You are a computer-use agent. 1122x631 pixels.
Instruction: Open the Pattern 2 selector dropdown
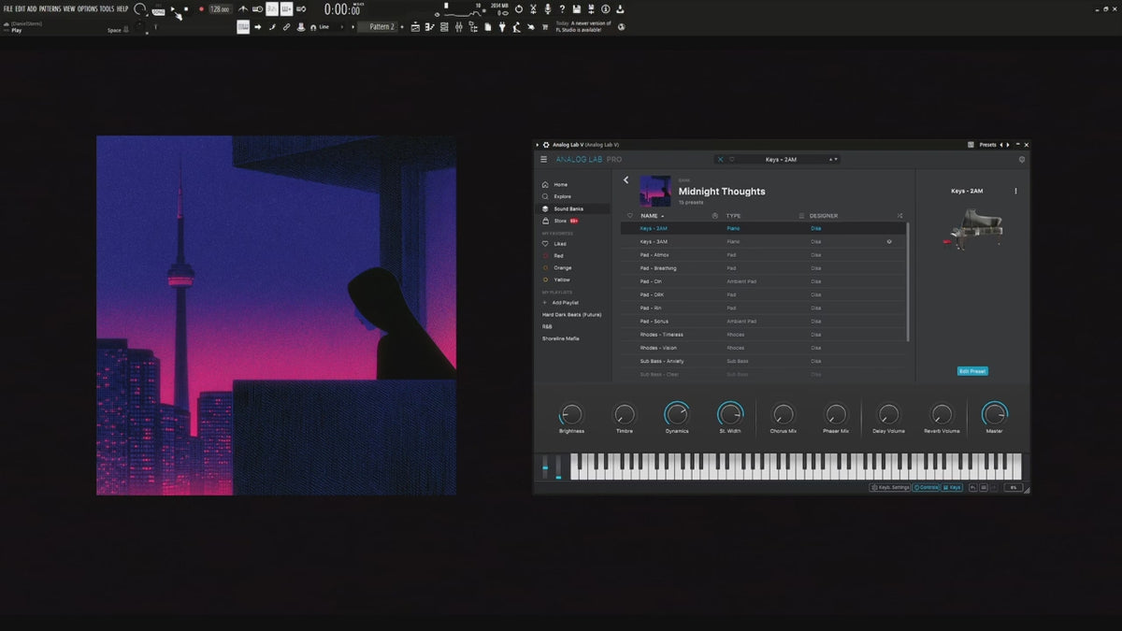(381, 27)
